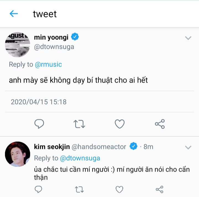This screenshot has height=197, width=199.
Task: Click the @handsomeactor handle
Action: 99,147
